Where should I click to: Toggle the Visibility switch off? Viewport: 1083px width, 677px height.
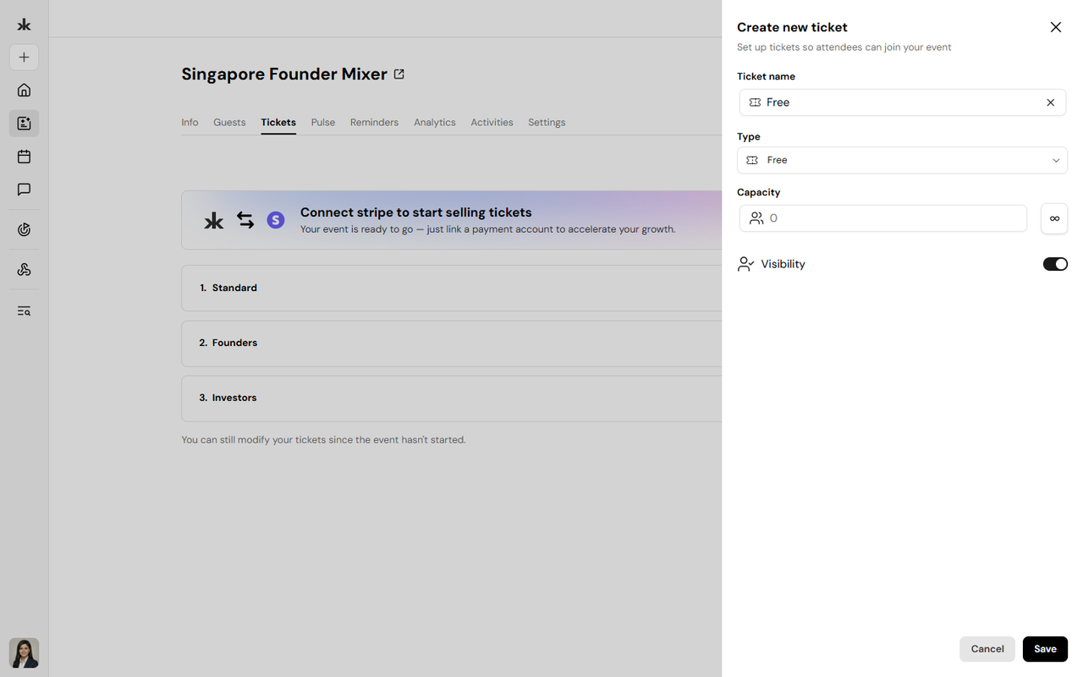[x=1055, y=264]
